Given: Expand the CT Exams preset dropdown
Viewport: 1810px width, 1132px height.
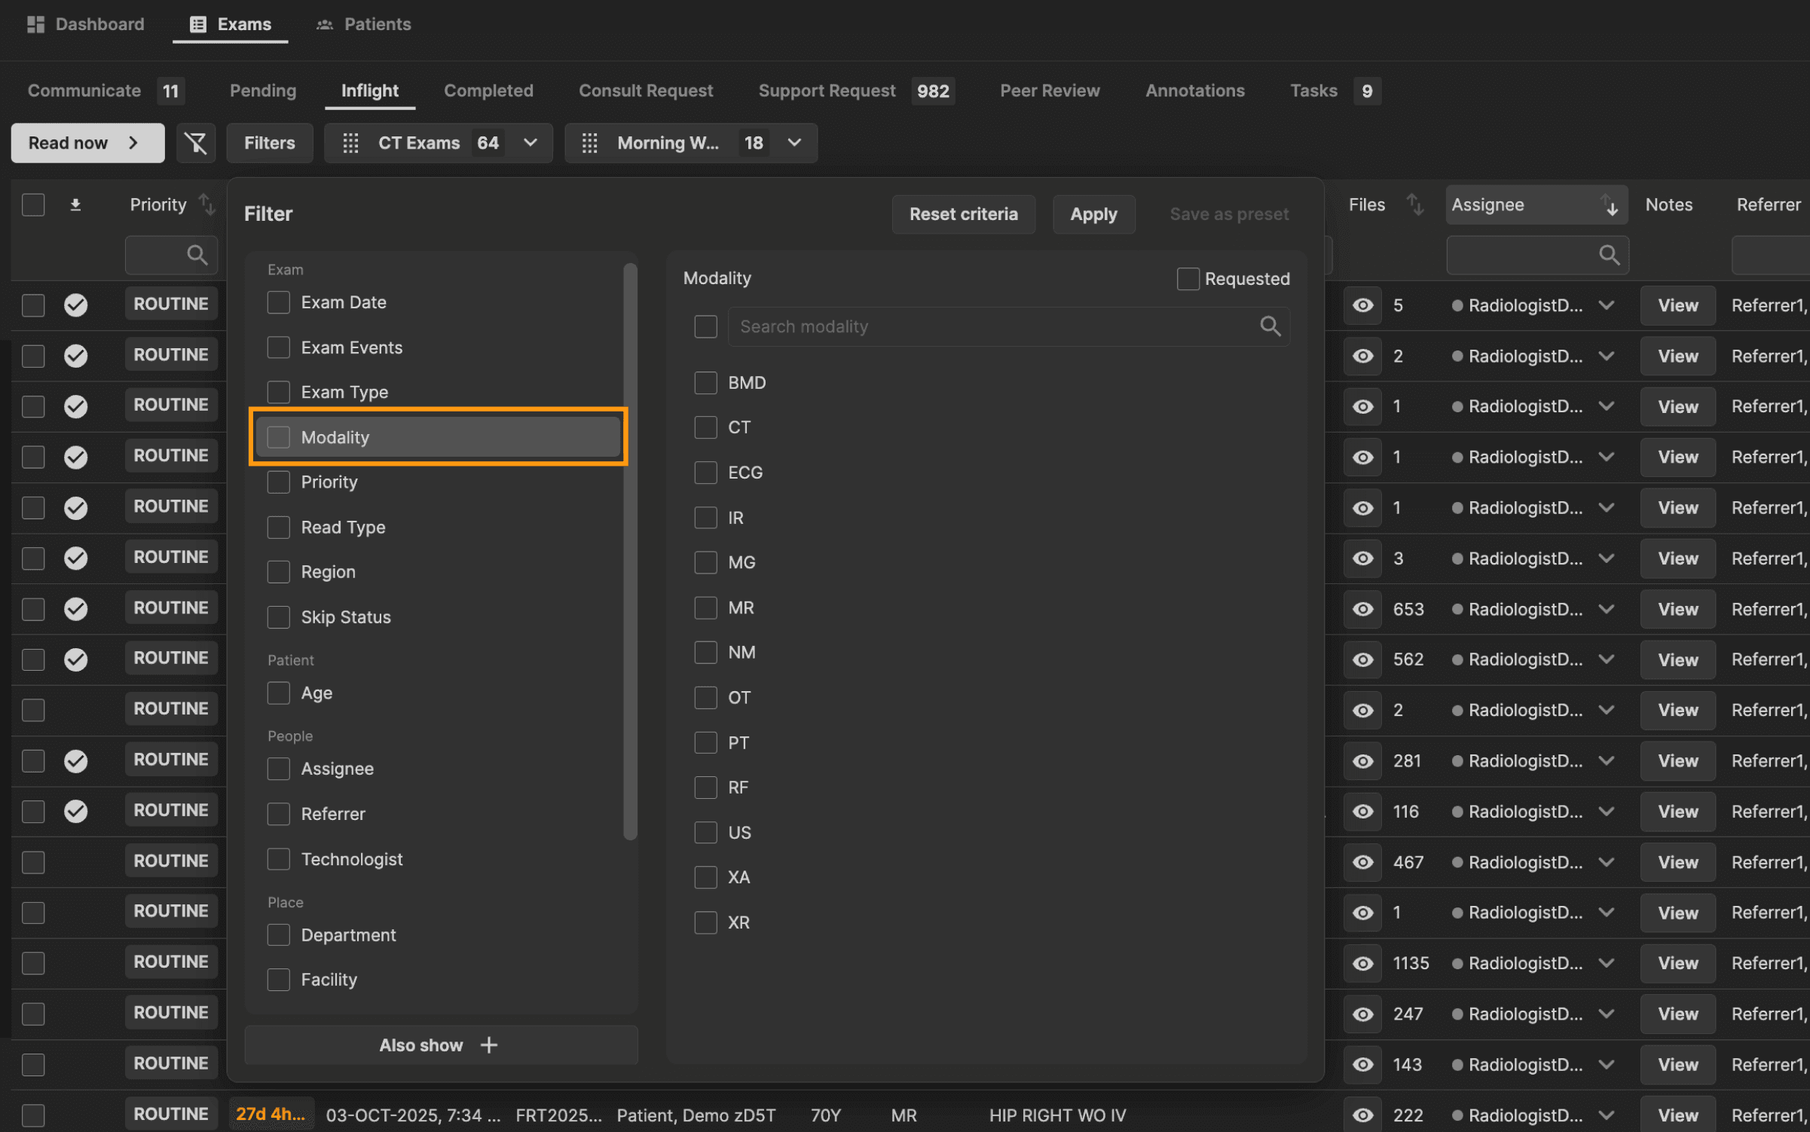Looking at the screenshot, I should click(x=530, y=143).
